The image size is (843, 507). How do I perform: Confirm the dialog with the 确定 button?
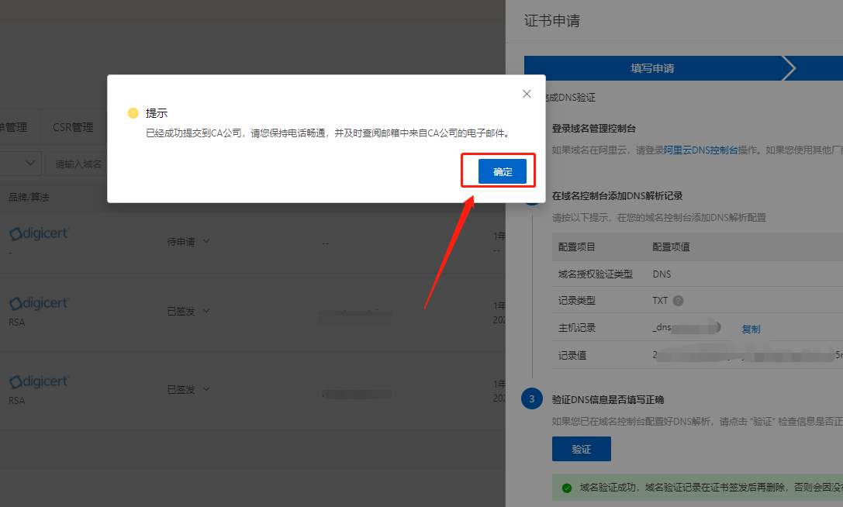(502, 171)
